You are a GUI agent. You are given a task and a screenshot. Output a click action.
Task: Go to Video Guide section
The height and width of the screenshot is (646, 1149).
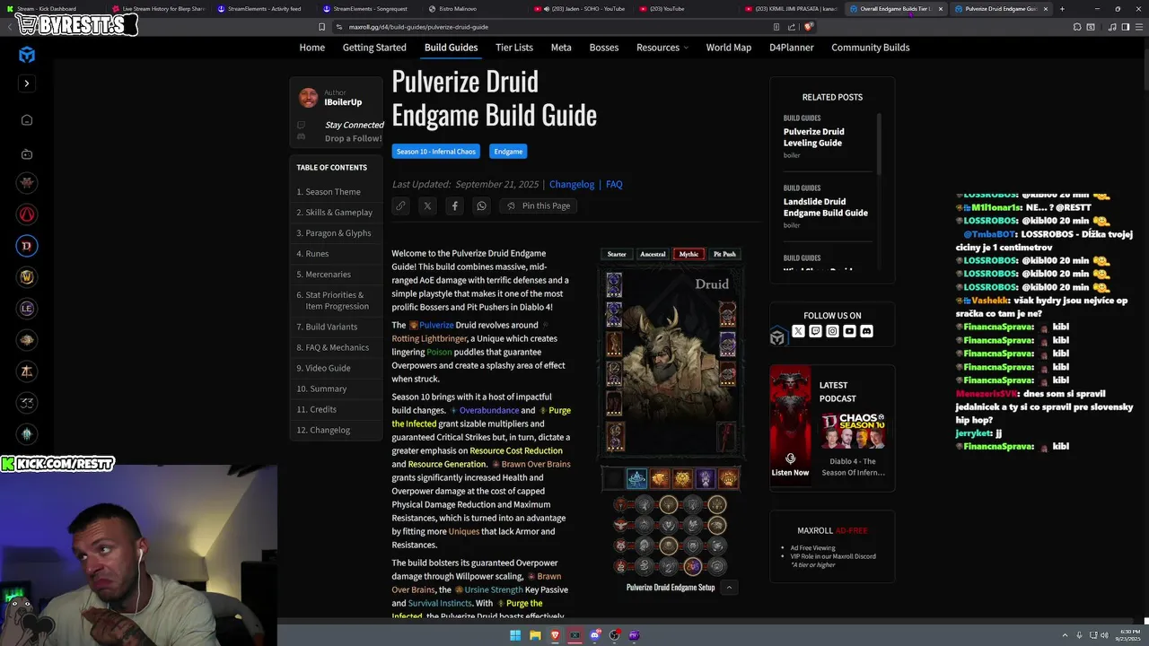pyautogui.click(x=324, y=368)
